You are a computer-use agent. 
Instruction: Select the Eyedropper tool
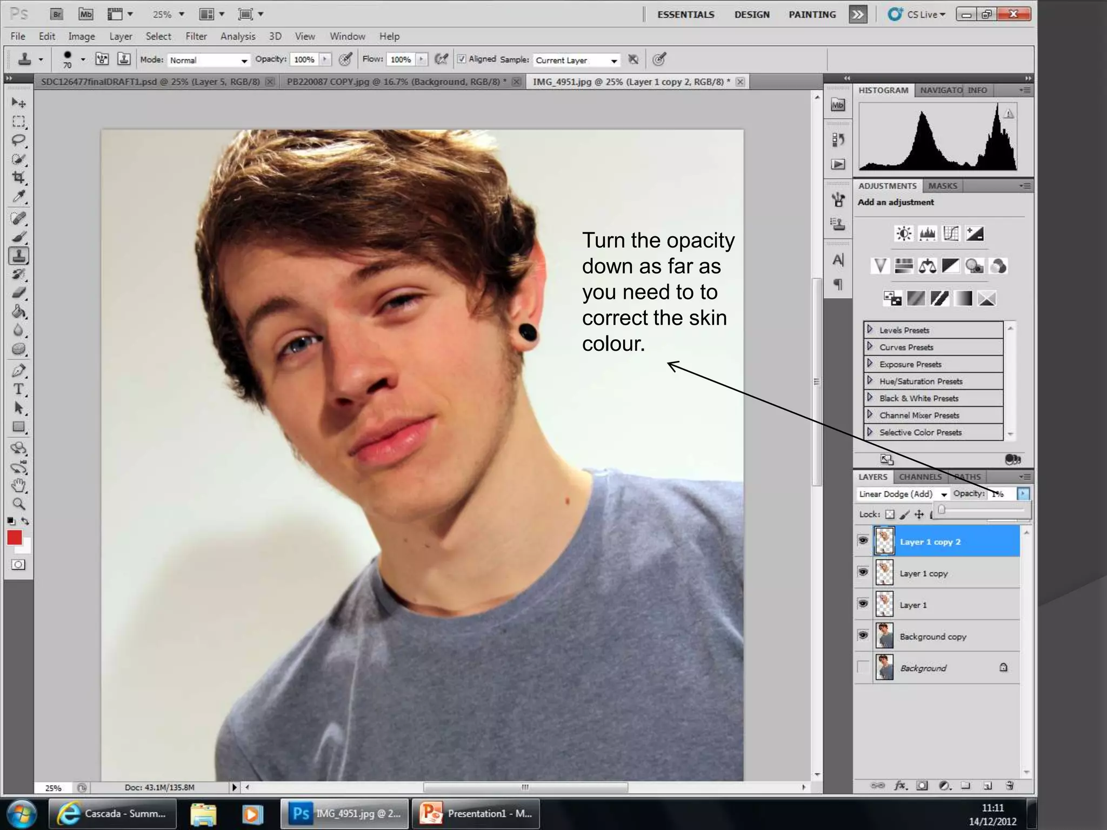pos(18,196)
